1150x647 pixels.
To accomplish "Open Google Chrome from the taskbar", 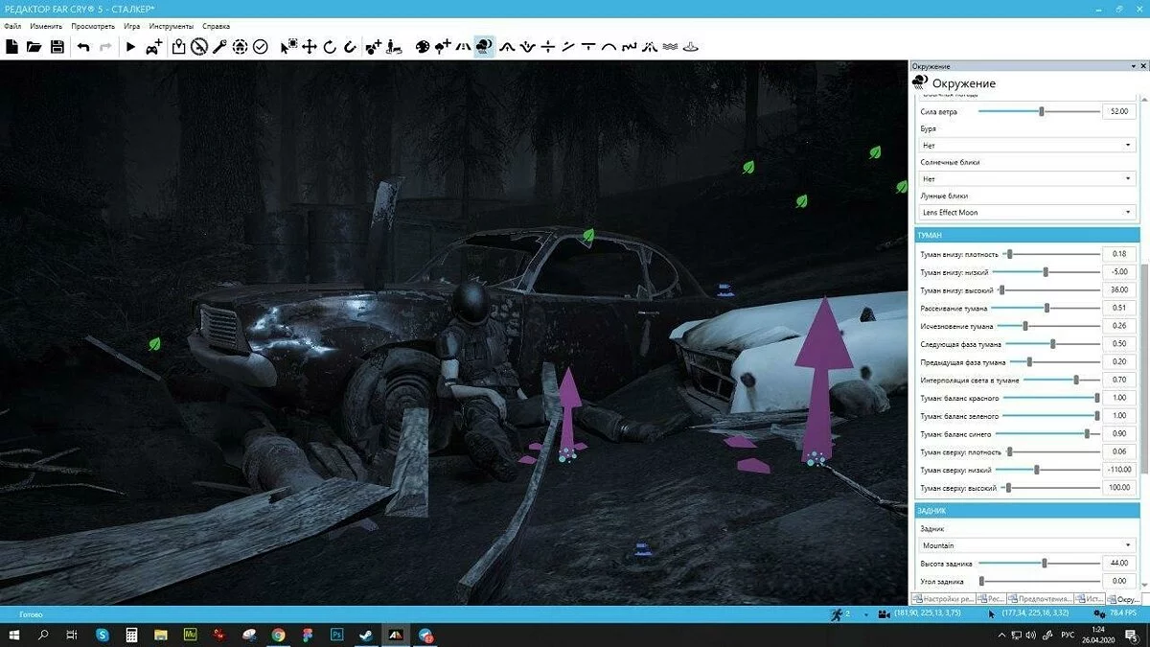I will [278, 635].
